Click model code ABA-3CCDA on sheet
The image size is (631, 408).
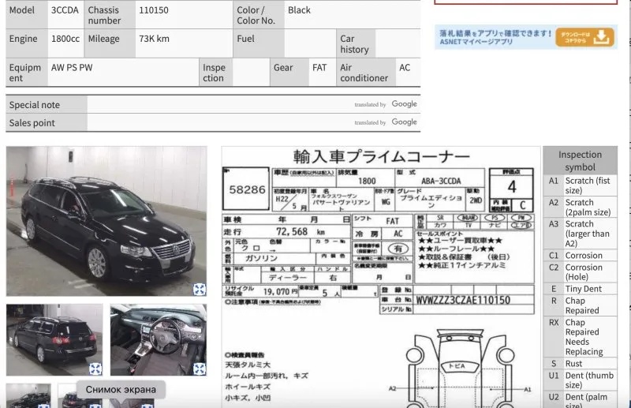click(x=441, y=182)
